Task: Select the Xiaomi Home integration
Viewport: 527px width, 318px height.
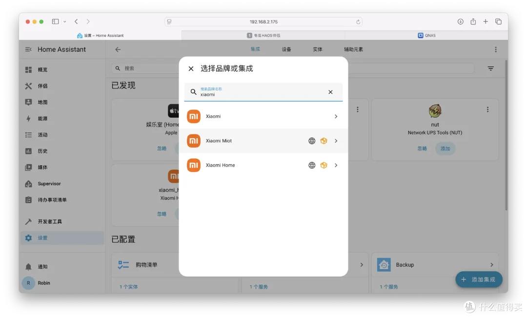Action: click(263, 165)
